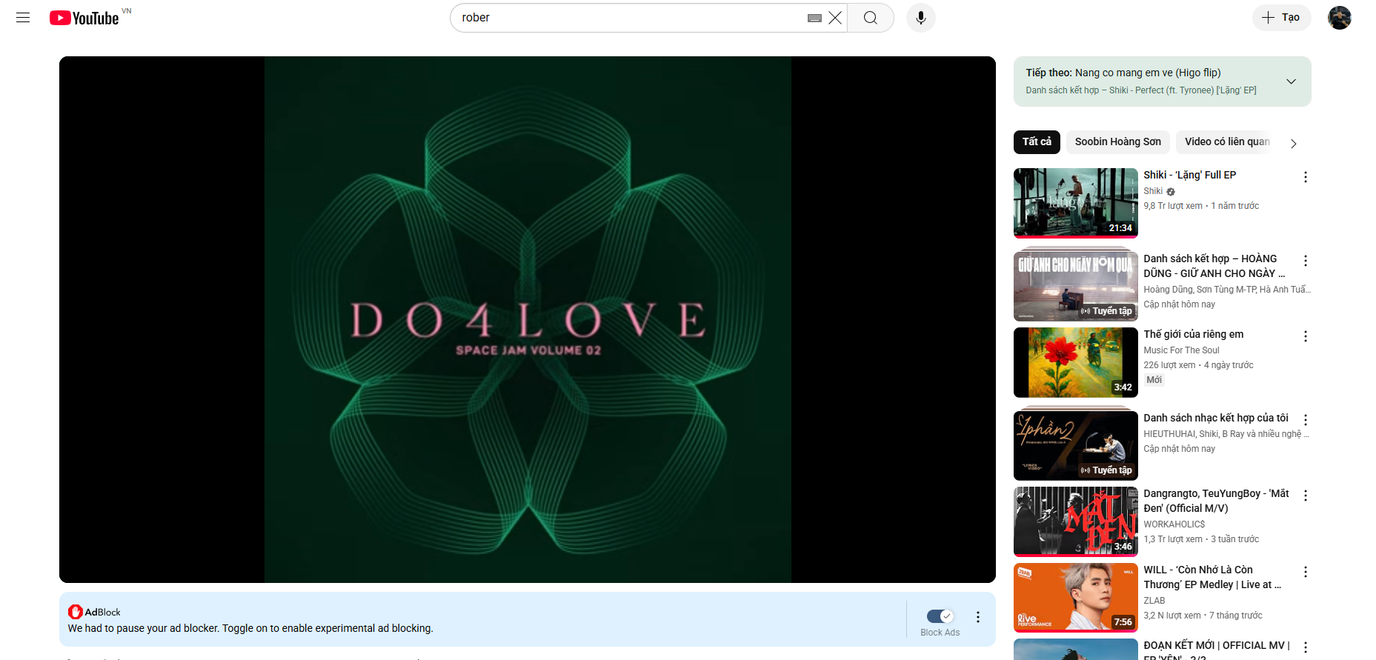Click 'Danh sách kết hợp – Shiki - Perfect' text
Image resolution: width=1376 pixels, height=660 pixels.
[1141, 90]
